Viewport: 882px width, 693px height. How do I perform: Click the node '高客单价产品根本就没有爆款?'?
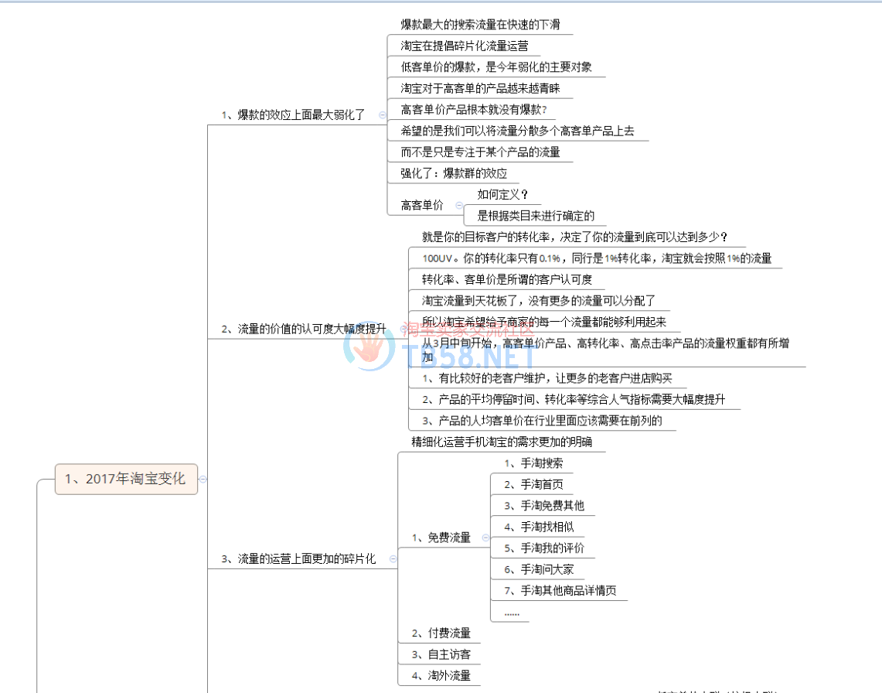(x=474, y=109)
